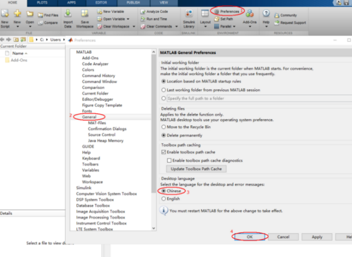Select Location based on MATLAB startup rules
Image resolution: width=352 pixels, height=257 pixels.
164,81
